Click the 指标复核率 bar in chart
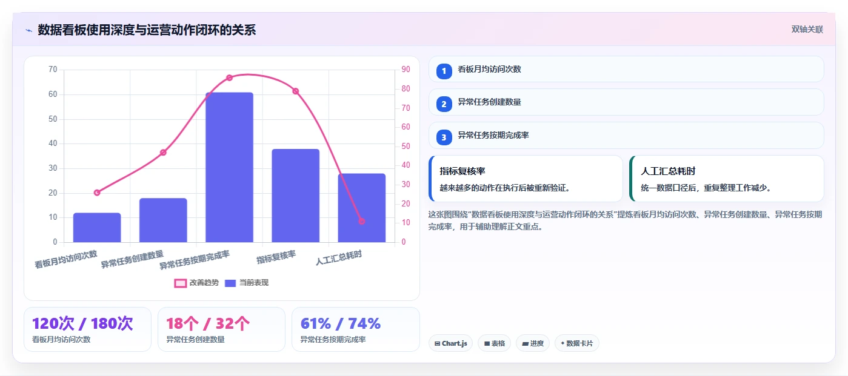The height and width of the screenshot is (376, 848). (x=295, y=196)
